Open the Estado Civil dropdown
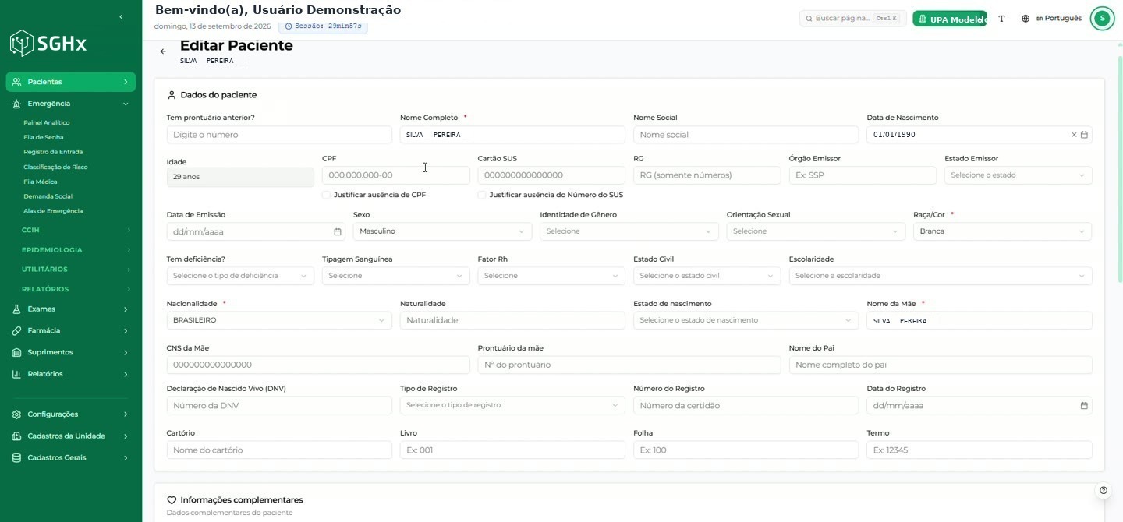This screenshot has width=1123, height=522. (x=707, y=276)
